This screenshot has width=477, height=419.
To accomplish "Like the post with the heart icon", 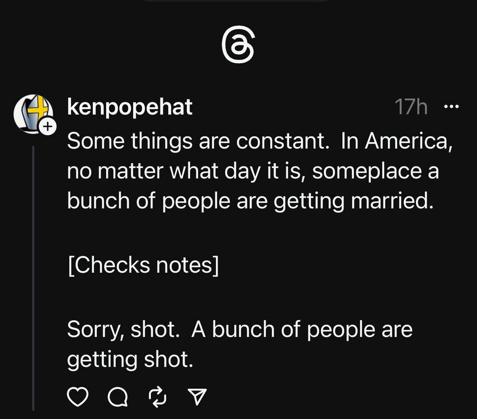I will (x=78, y=396).
